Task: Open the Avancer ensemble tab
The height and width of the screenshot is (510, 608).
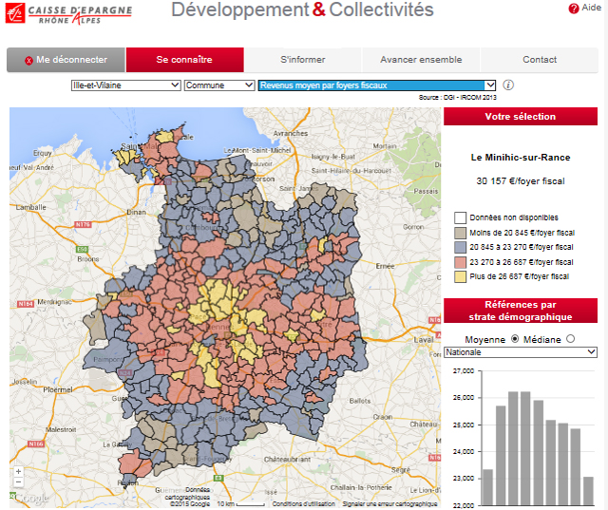Action: [421, 60]
